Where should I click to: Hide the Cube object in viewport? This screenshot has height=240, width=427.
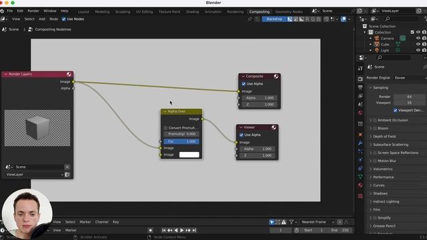418,45
